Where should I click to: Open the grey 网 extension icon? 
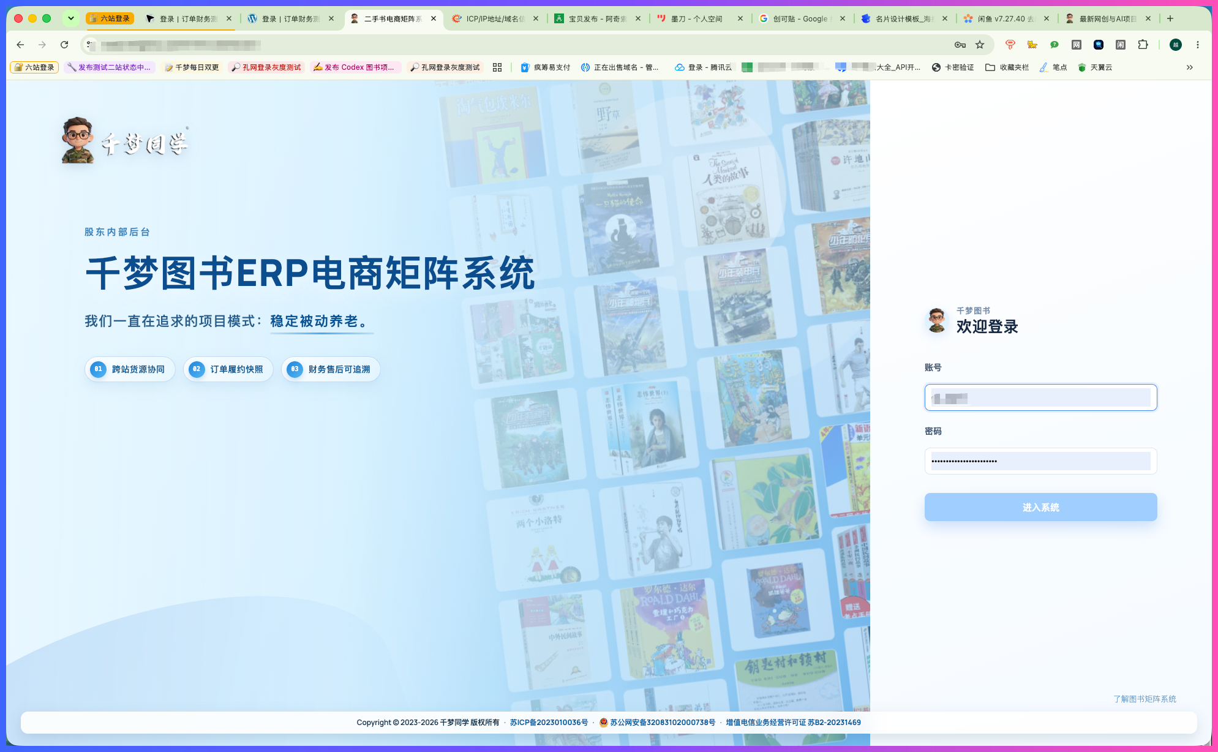(1077, 45)
